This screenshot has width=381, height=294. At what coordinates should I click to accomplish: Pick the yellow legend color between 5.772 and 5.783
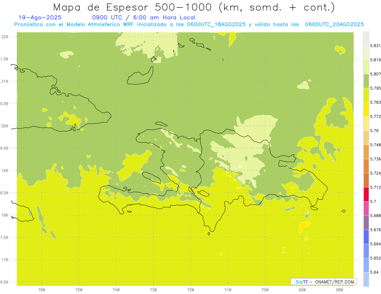coord(366,109)
